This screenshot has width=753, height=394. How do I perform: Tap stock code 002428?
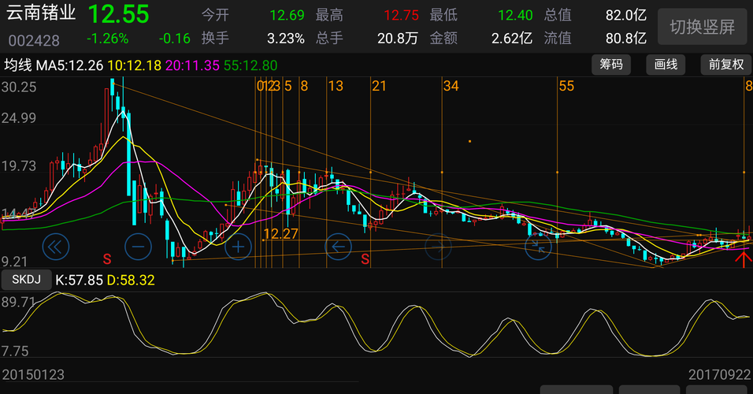tap(34, 40)
